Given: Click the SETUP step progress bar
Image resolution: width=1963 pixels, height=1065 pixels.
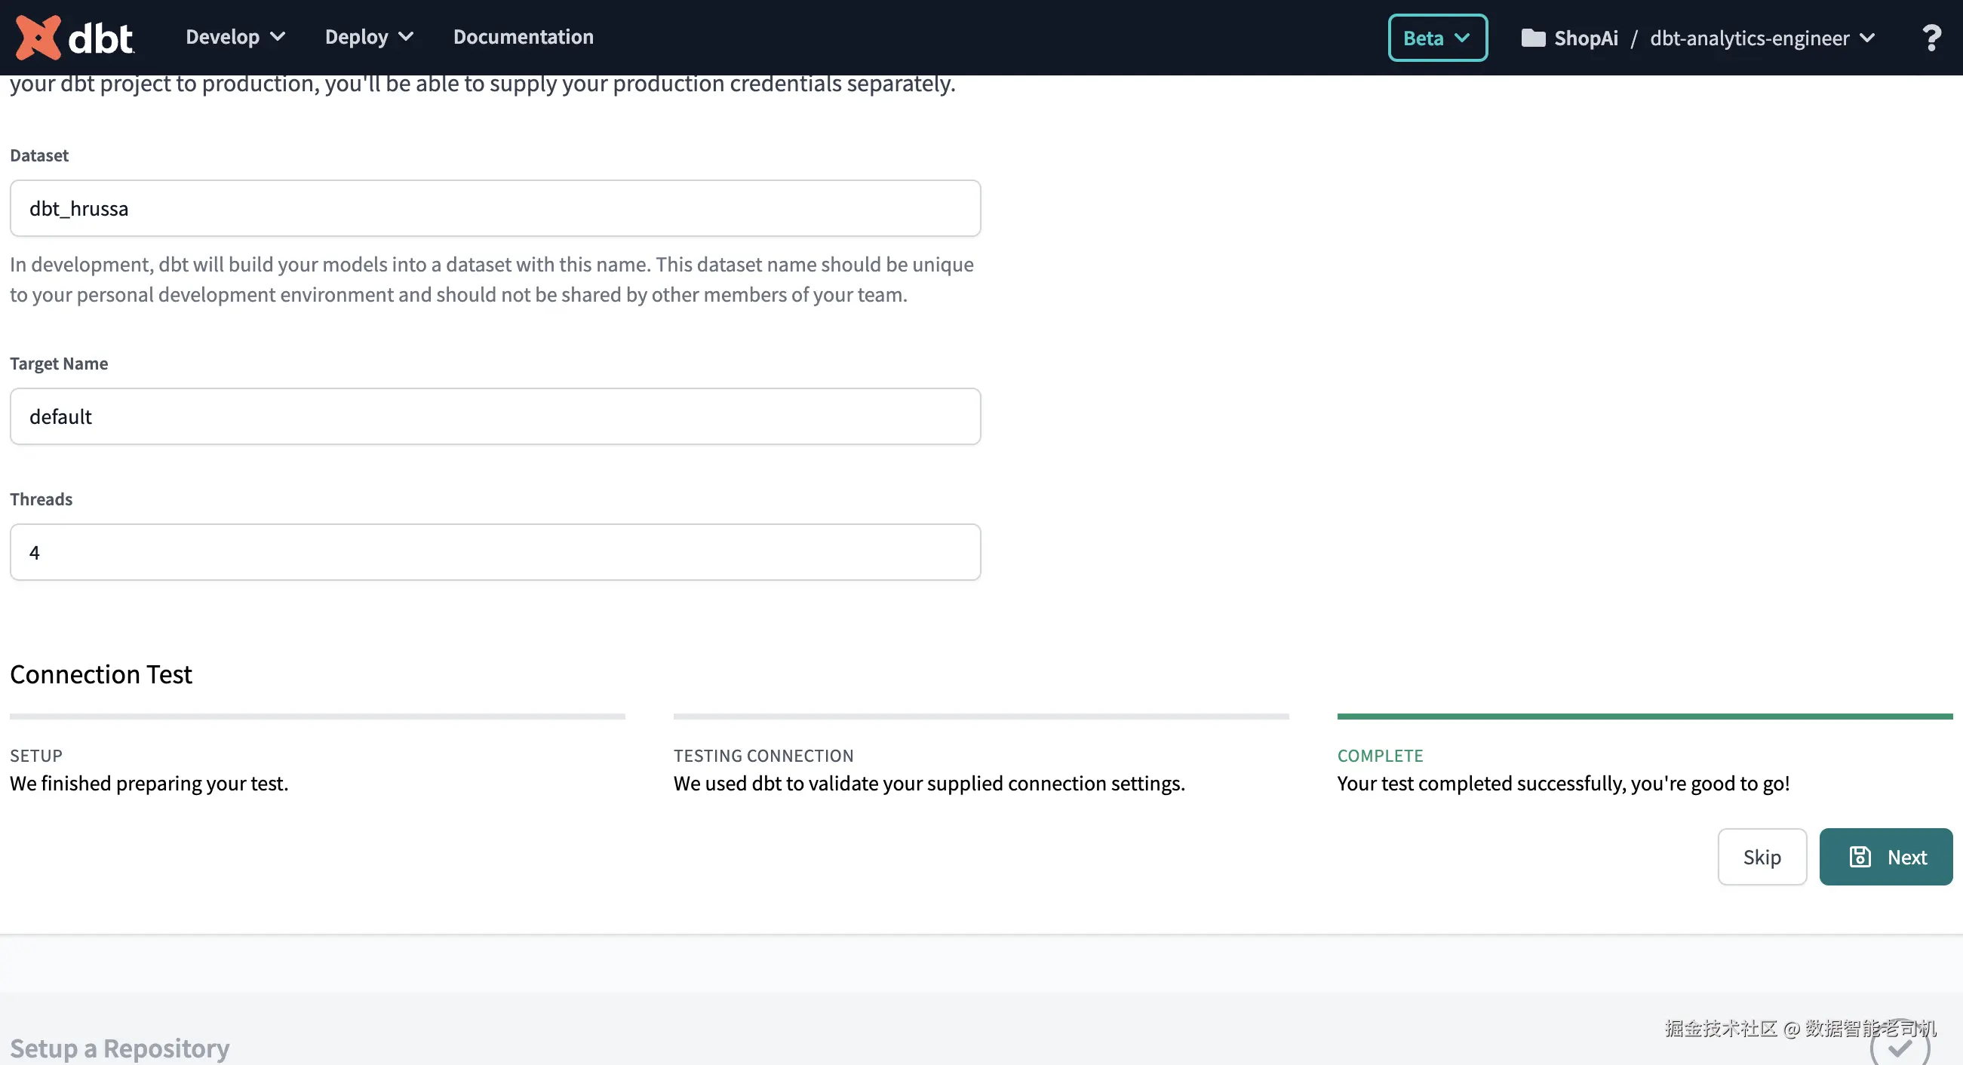Looking at the screenshot, I should coord(317,717).
